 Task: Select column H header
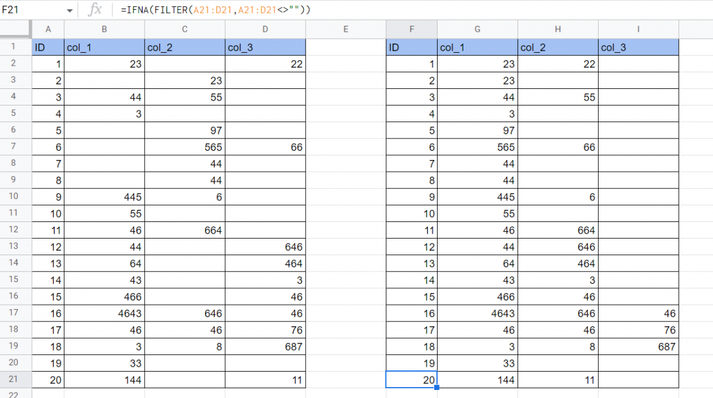click(x=558, y=29)
